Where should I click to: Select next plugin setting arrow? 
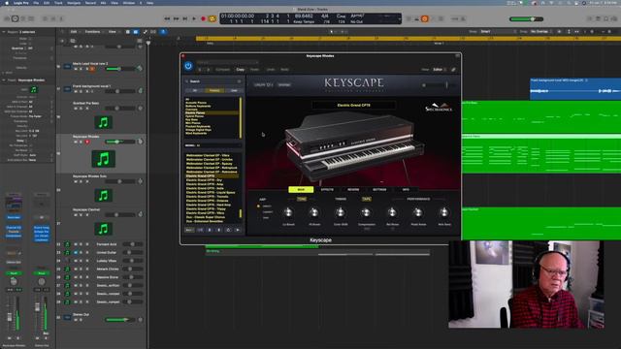209,69
